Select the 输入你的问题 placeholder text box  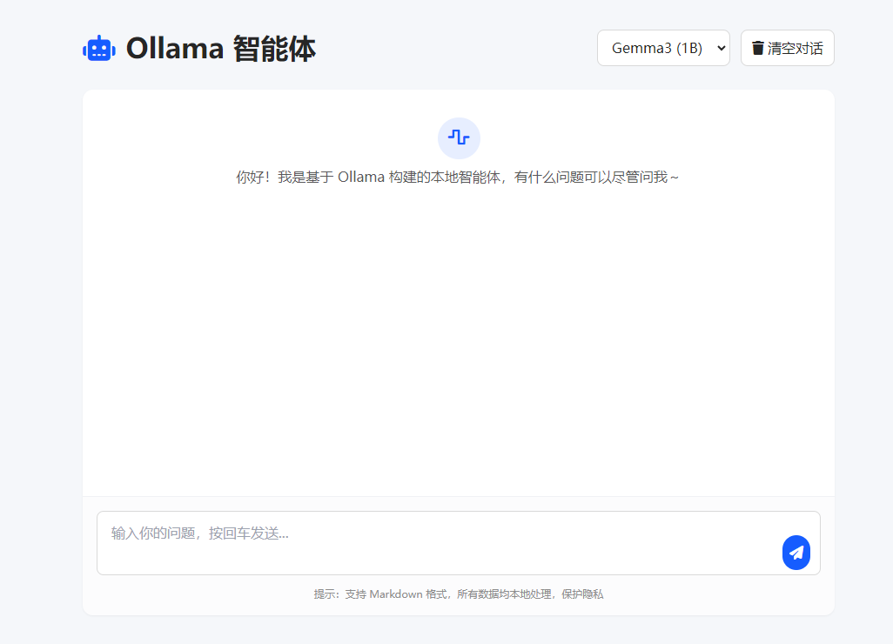point(199,533)
